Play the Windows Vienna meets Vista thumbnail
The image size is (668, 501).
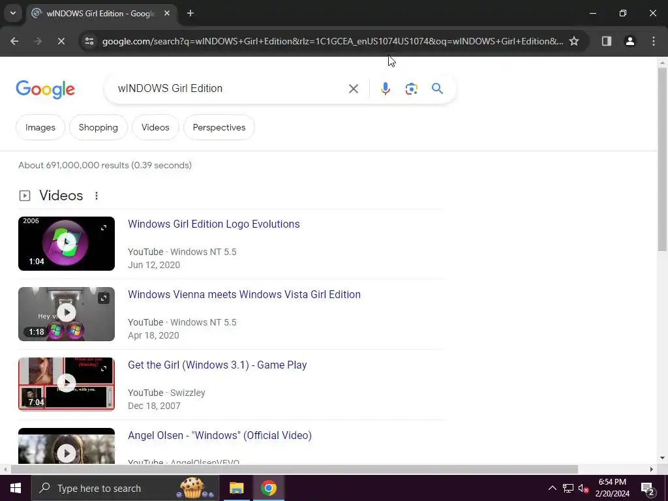(67, 314)
